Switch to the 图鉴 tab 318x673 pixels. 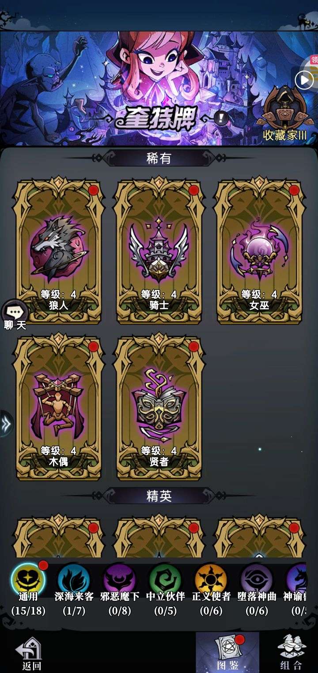point(227,653)
